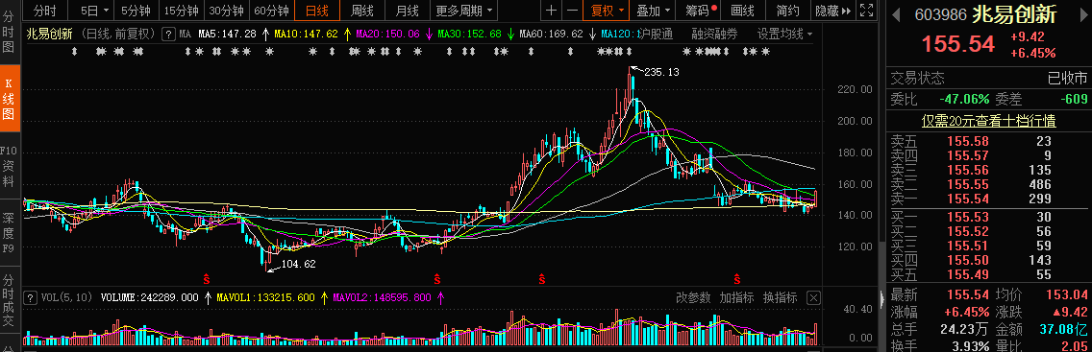Switch to the 30分钟 tab

(x=226, y=11)
